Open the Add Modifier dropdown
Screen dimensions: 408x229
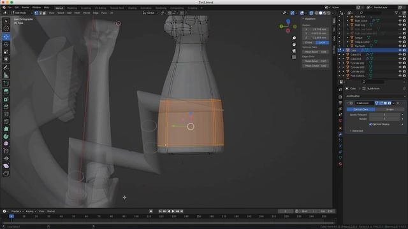pos(375,96)
